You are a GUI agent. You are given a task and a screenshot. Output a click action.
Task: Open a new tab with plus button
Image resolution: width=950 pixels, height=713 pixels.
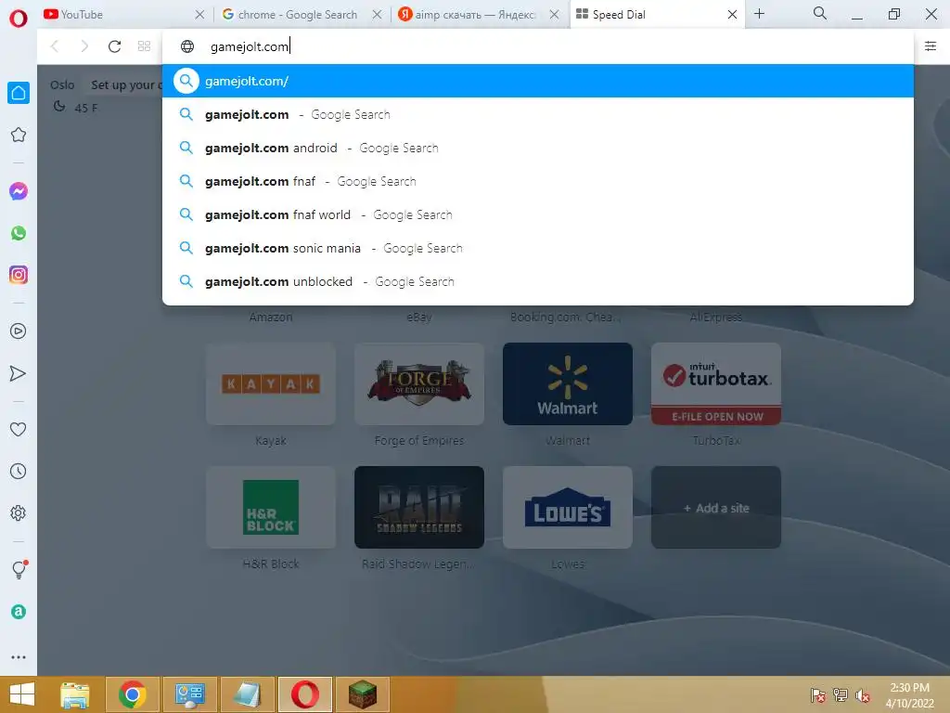[x=759, y=13]
